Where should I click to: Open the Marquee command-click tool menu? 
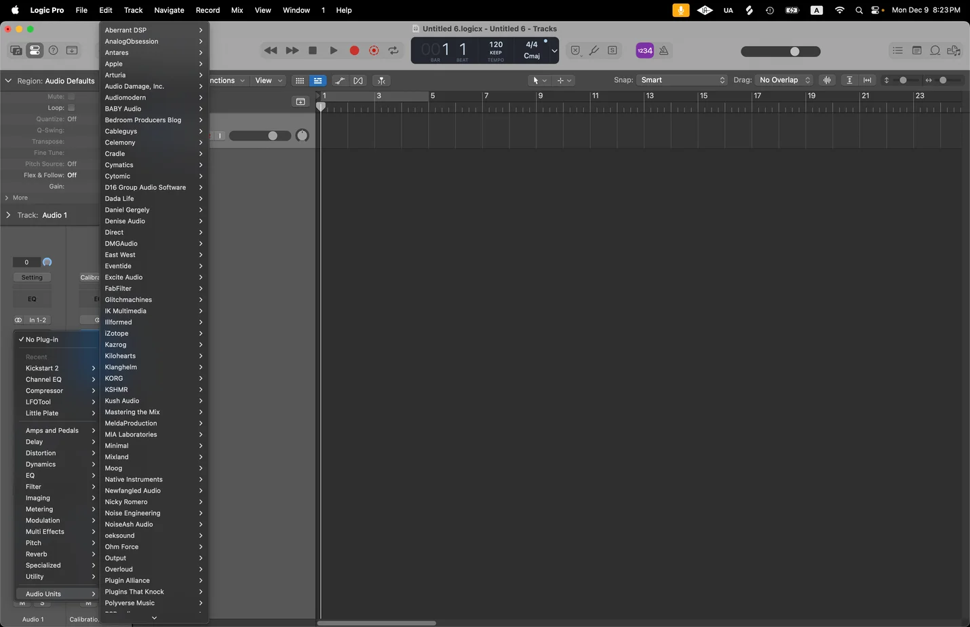pos(564,80)
